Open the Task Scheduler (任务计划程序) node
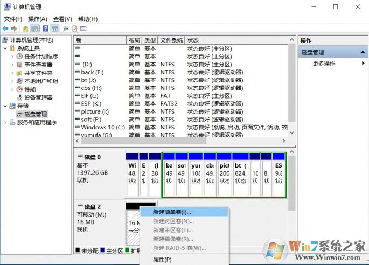369x265 pixels. click(40, 57)
